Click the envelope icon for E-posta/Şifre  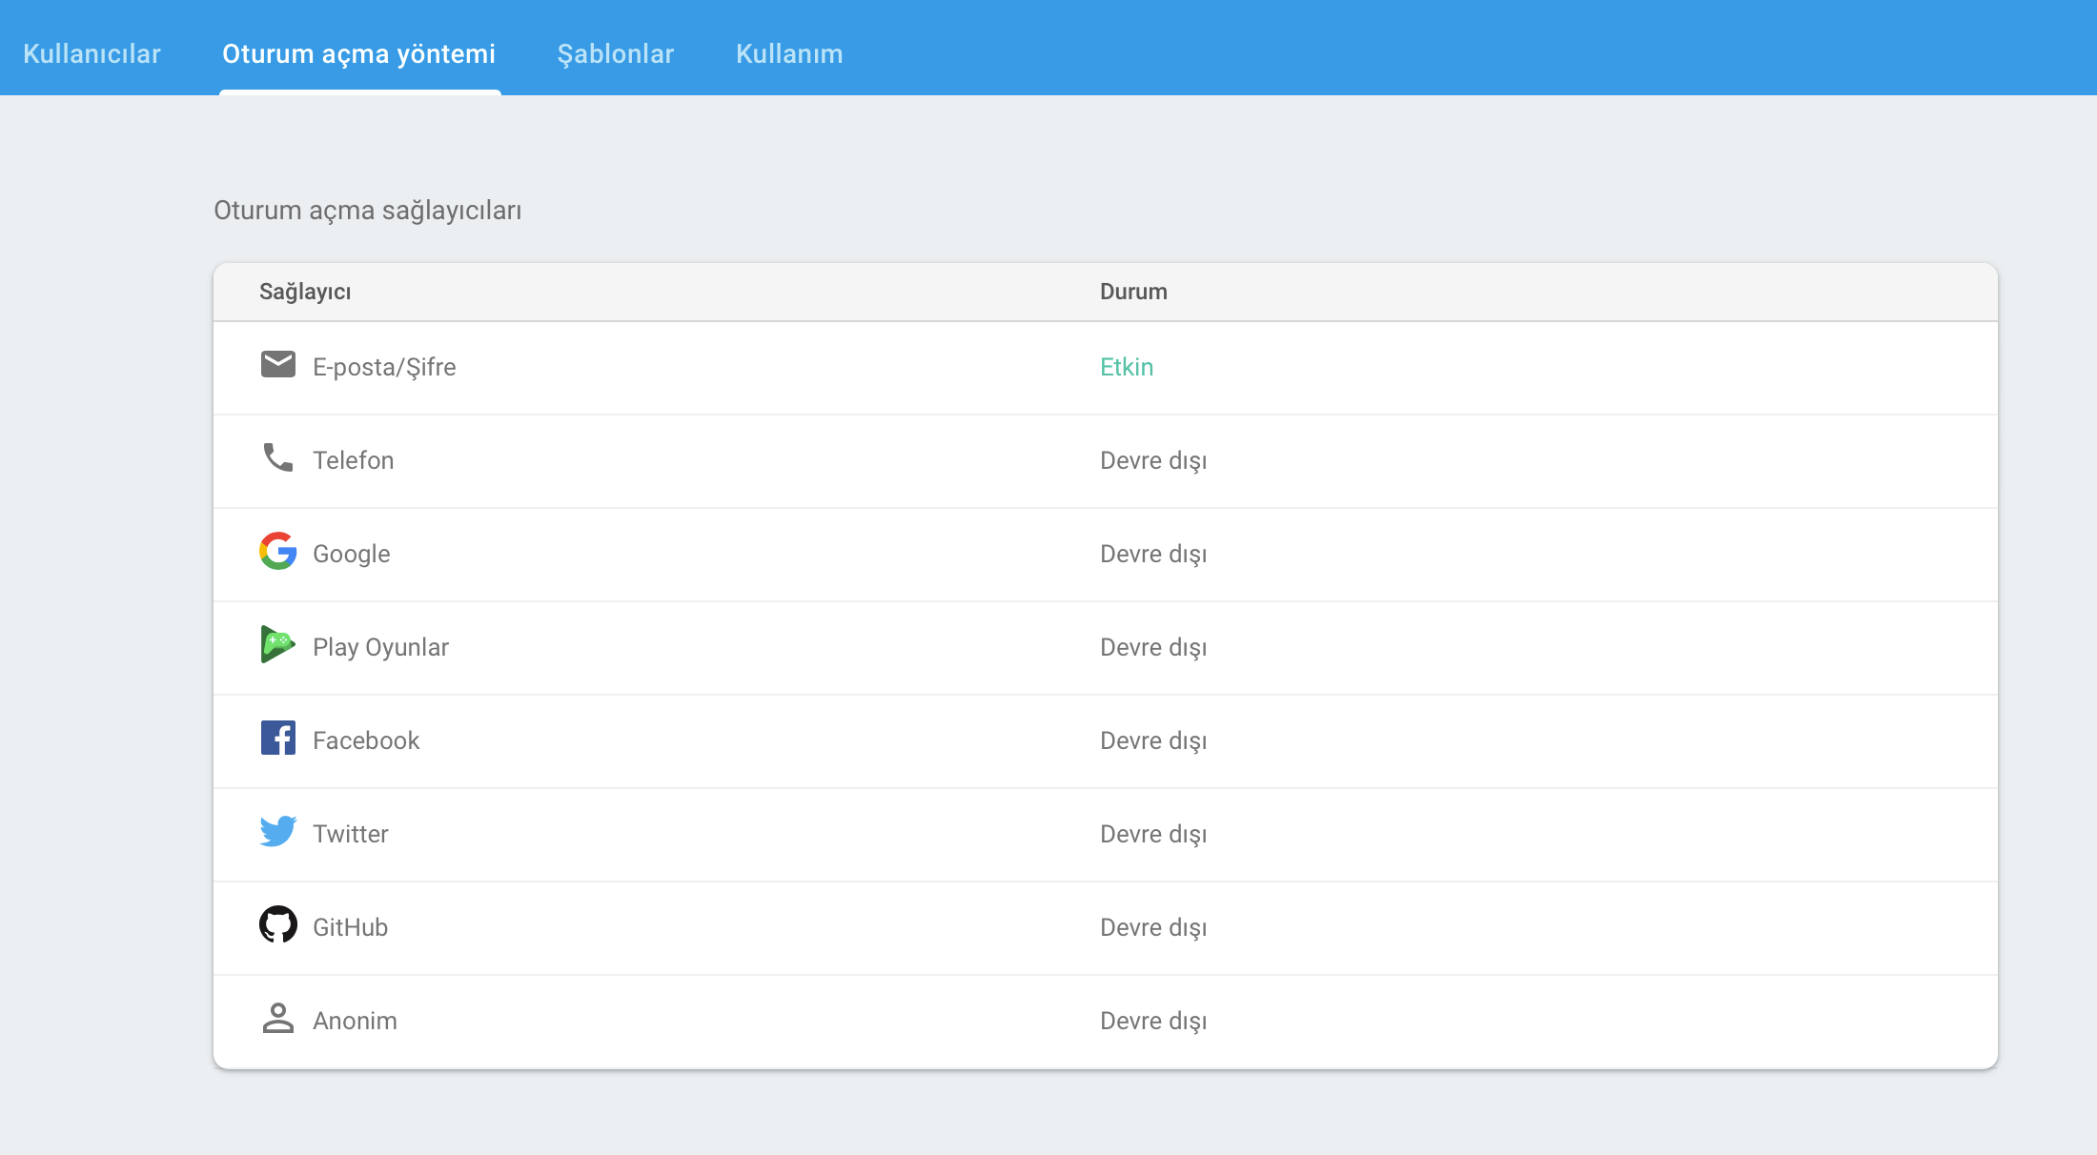pyautogui.click(x=278, y=365)
